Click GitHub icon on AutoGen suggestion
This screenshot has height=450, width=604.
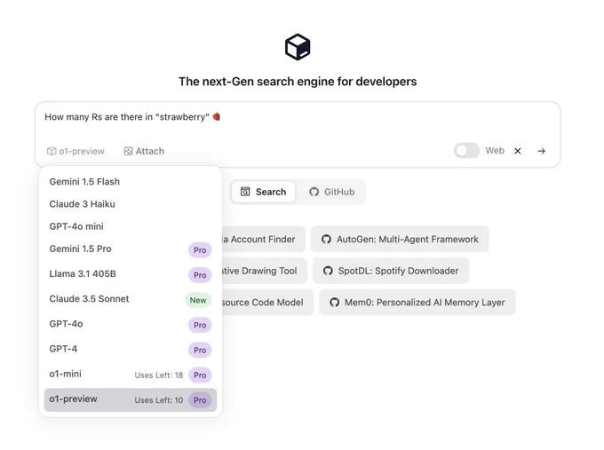tap(326, 239)
